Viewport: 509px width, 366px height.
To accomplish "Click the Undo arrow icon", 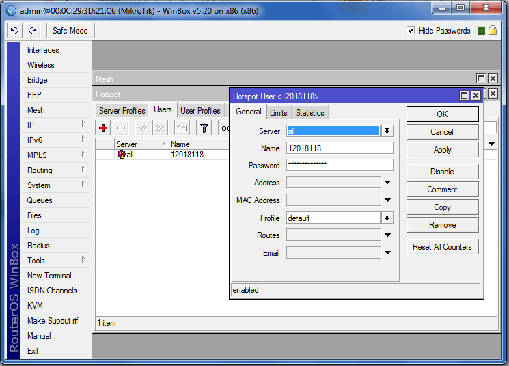I will pyautogui.click(x=14, y=31).
